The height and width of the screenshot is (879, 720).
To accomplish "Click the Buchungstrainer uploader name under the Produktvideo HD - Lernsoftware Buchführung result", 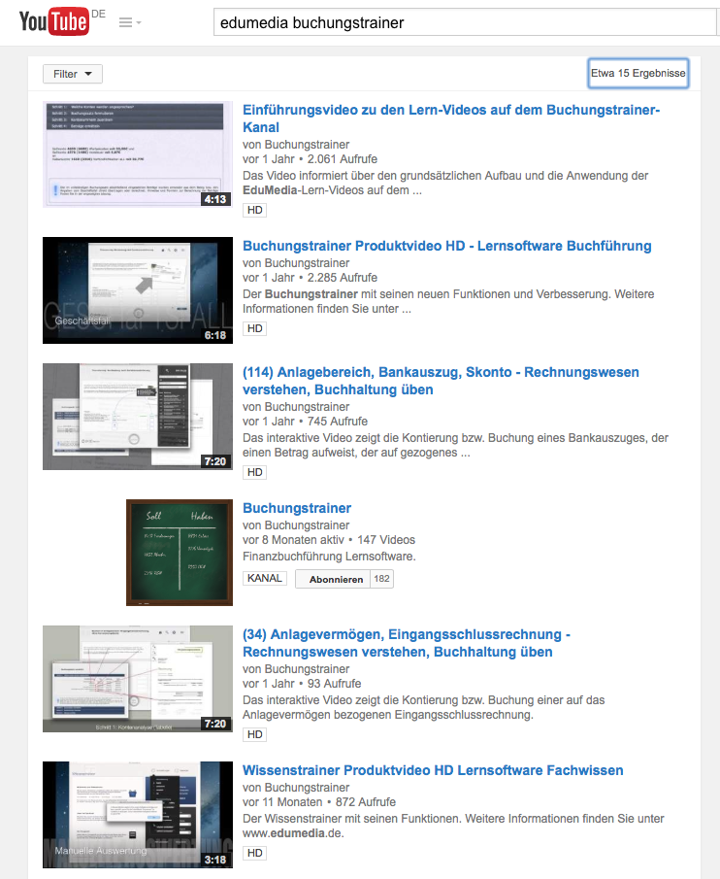I will pyautogui.click(x=307, y=263).
